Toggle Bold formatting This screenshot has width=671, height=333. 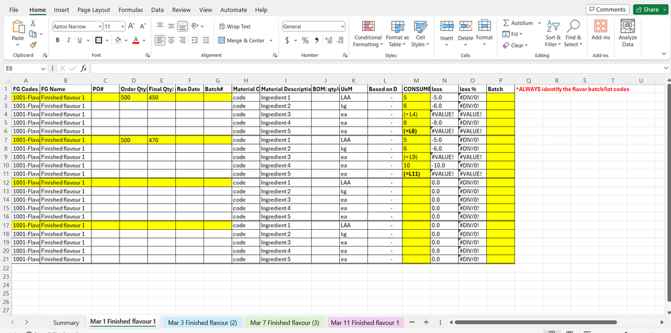(x=57, y=41)
